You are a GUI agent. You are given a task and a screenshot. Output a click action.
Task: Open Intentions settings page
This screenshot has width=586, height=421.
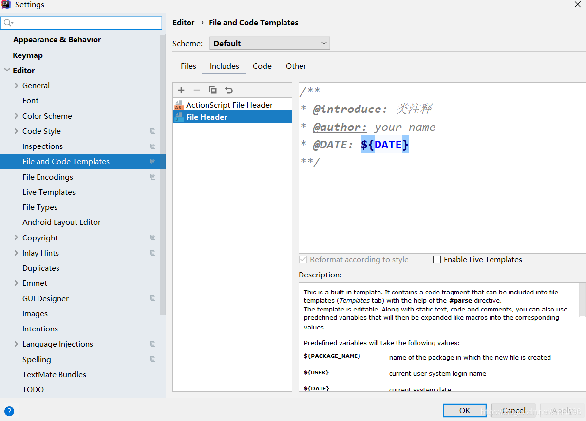(40, 329)
